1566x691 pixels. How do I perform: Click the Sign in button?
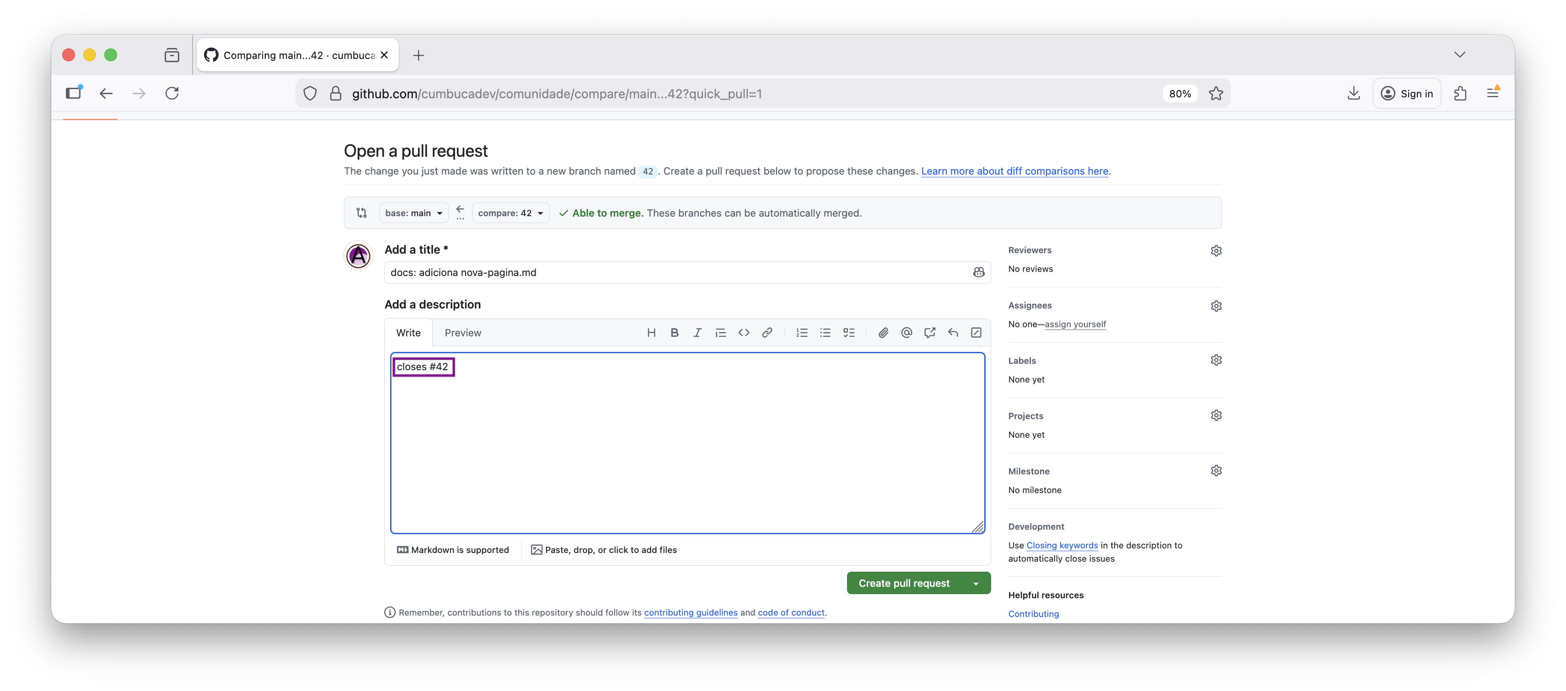tap(1407, 94)
